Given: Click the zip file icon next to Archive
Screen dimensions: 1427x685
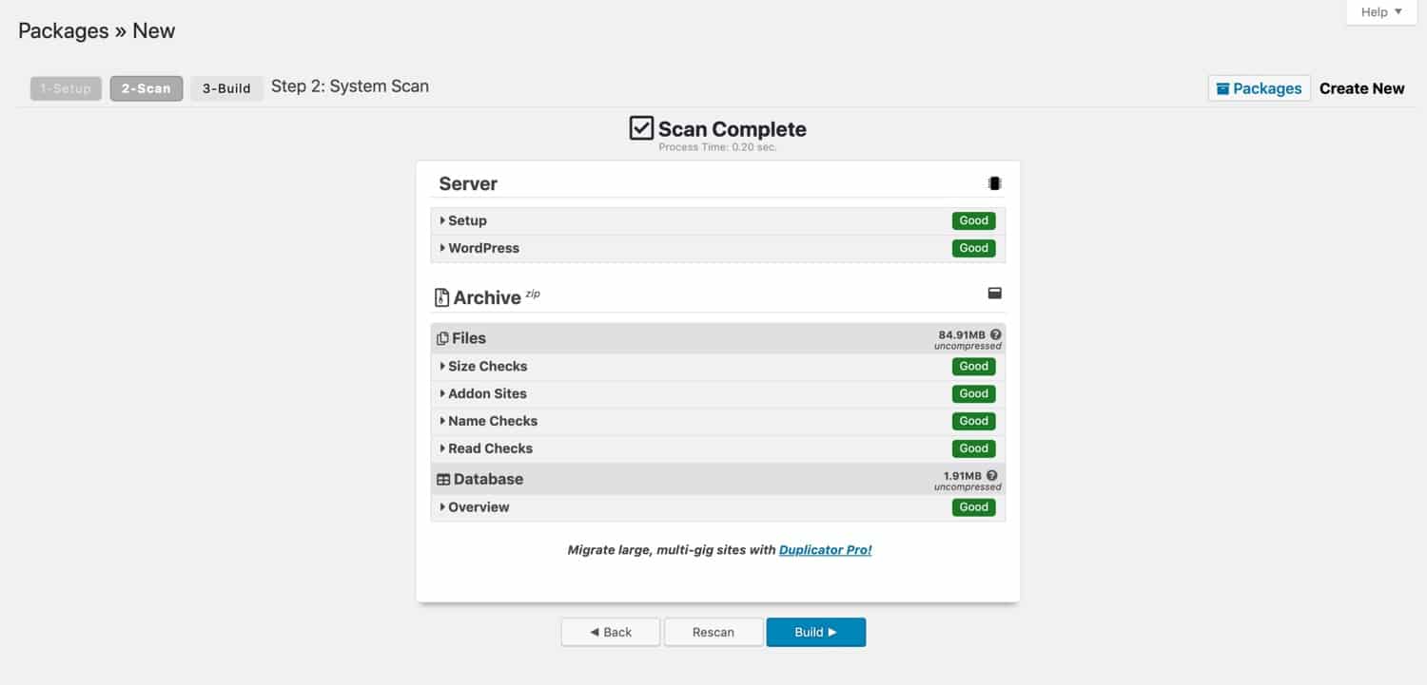Looking at the screenshot, I should pyautogui.click(x=441, y=296).
